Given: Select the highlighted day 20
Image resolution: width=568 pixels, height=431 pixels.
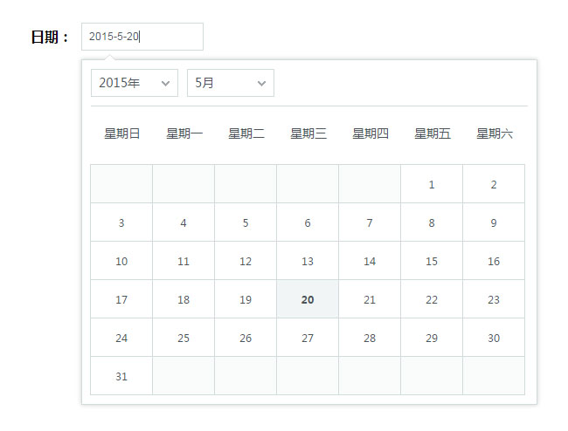Looking at the screenshot, I should point(308,299).
